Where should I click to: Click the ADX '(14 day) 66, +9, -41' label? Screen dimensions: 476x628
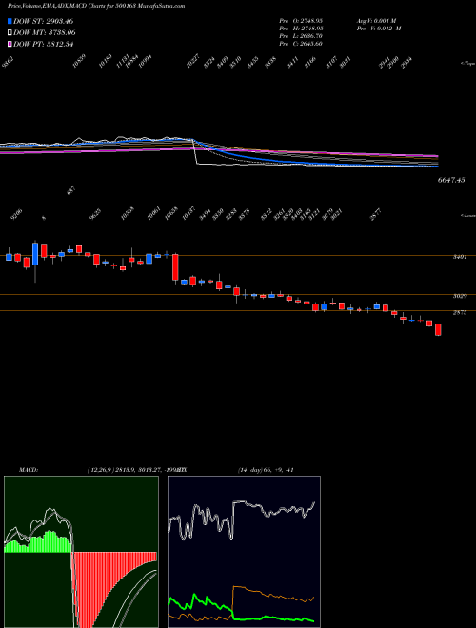(266, 470)
